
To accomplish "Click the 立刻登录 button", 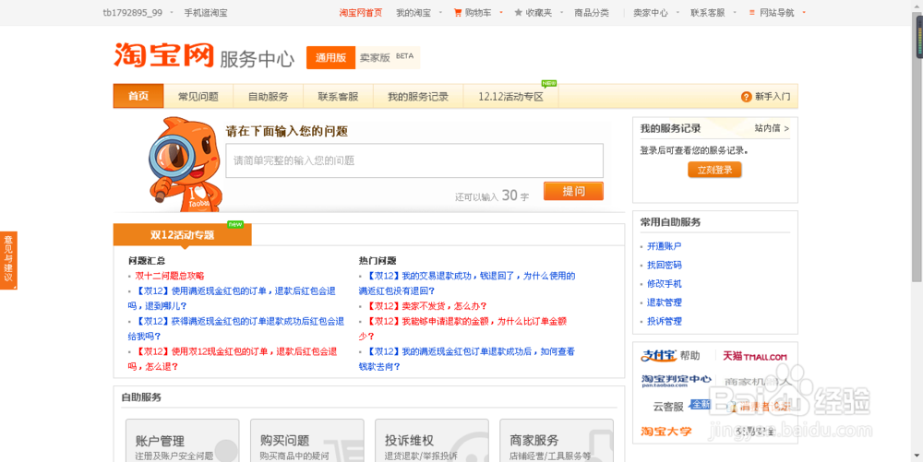I will pyautogui.click(x=714, y=170).
